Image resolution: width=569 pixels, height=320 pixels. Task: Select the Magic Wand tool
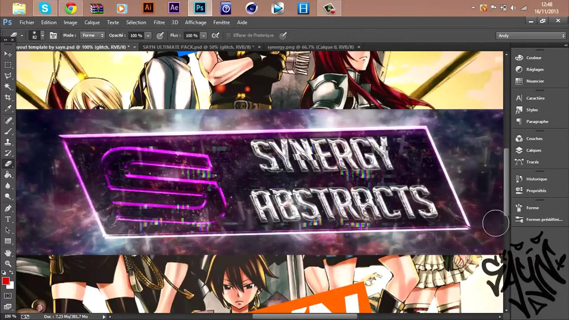8,87
